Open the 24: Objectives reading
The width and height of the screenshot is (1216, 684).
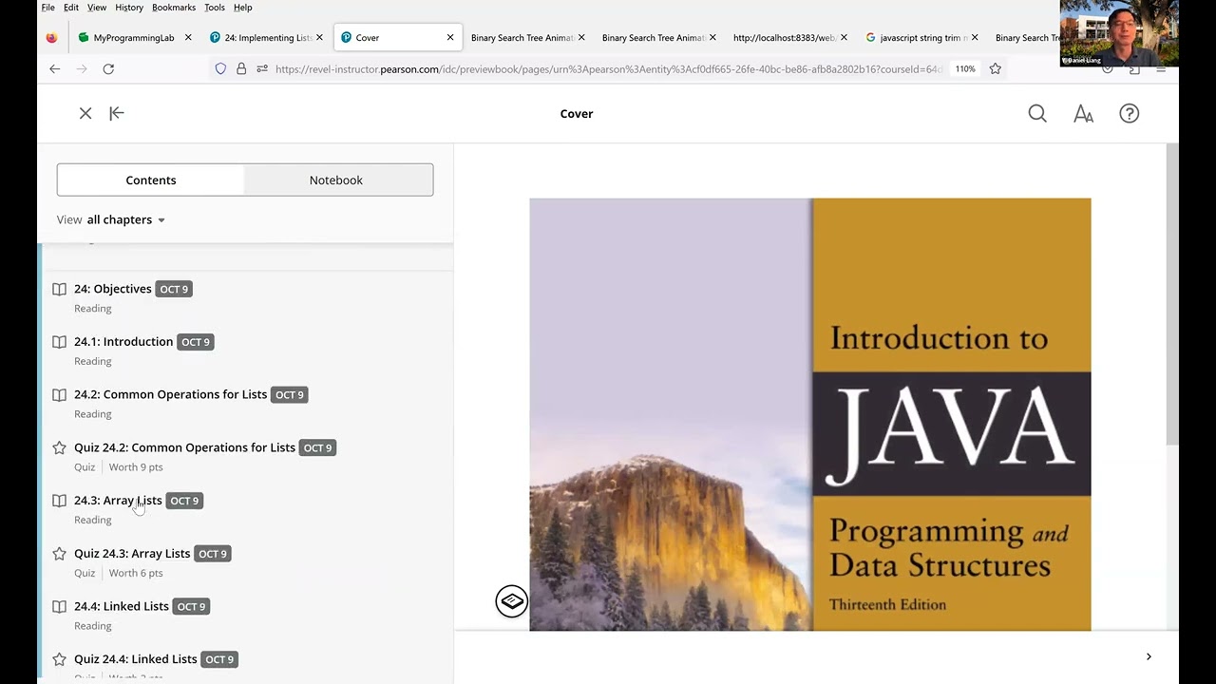click(113, 289)
